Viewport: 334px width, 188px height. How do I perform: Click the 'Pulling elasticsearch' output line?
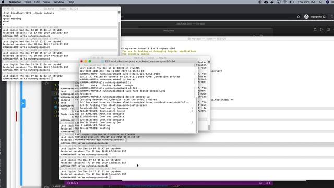[x=135, y=102]
